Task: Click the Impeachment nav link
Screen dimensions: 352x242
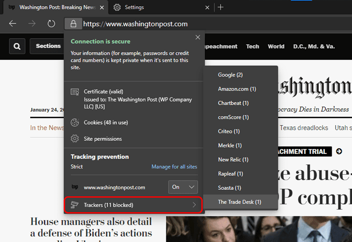Action: [x=221, y=46]
